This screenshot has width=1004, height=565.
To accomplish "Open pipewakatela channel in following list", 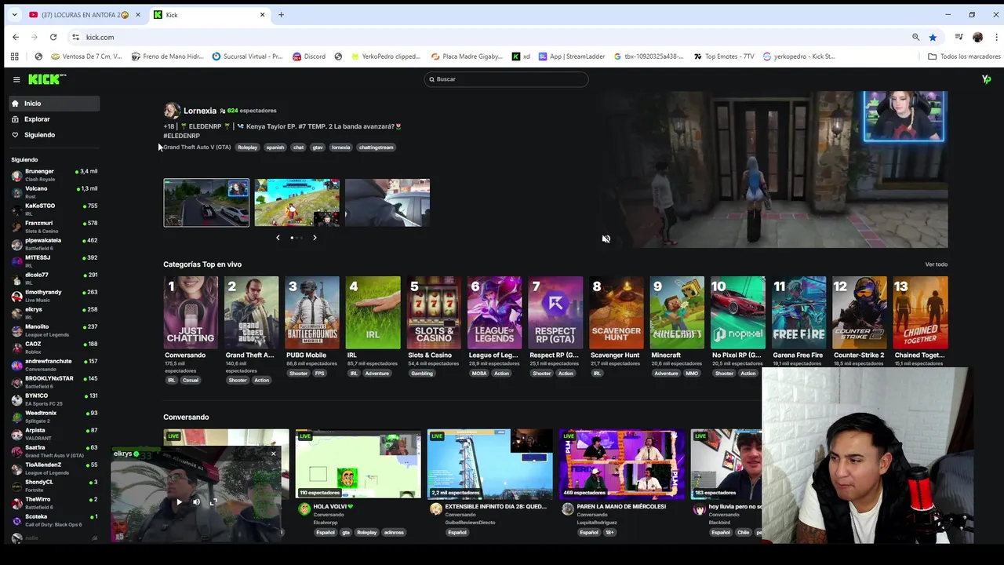I will coord(54,244).
